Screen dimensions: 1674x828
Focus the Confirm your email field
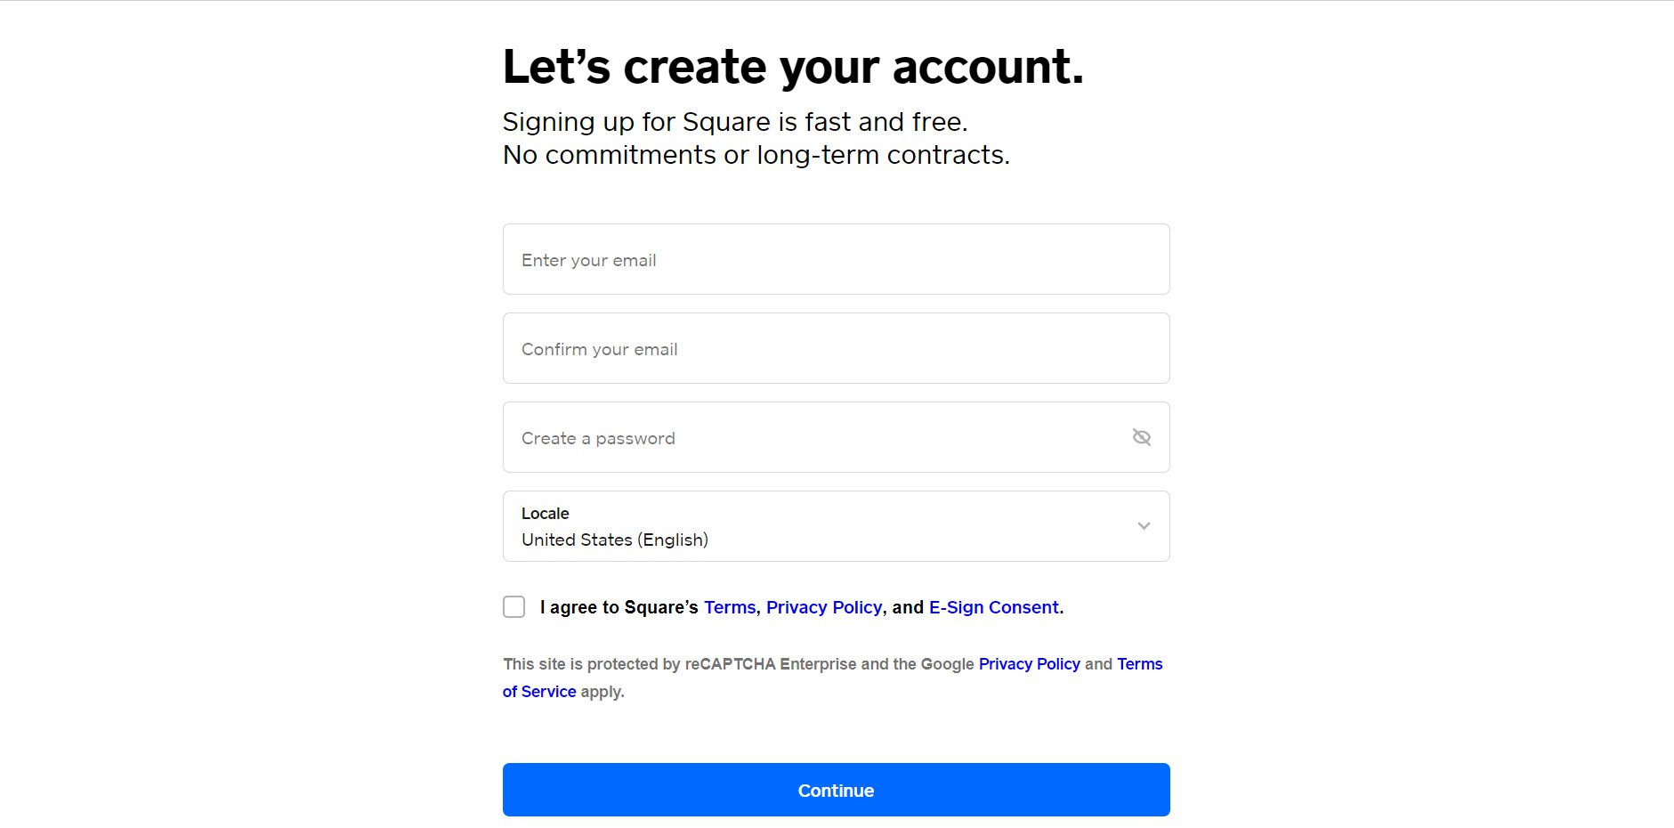[836, 348]
